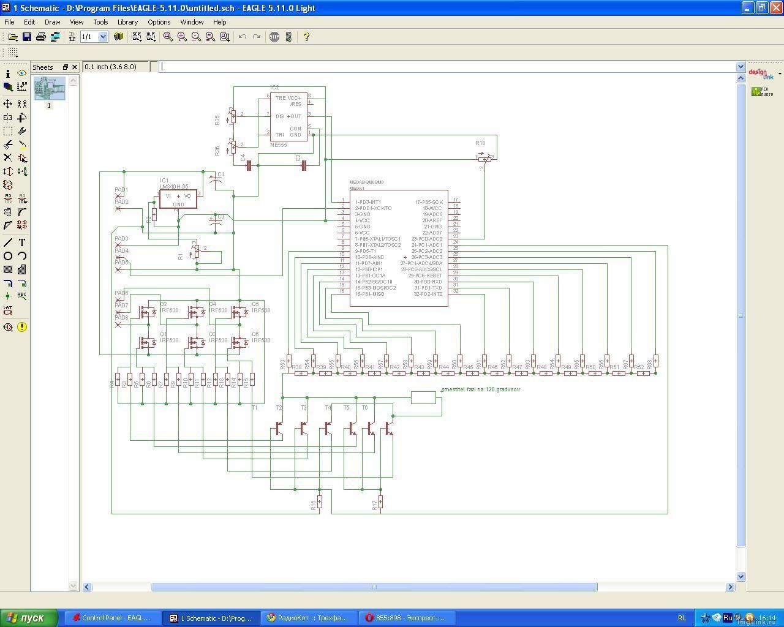Activate the Show (eye) tool
Screen dimensions: 784x627
(22, 73)
